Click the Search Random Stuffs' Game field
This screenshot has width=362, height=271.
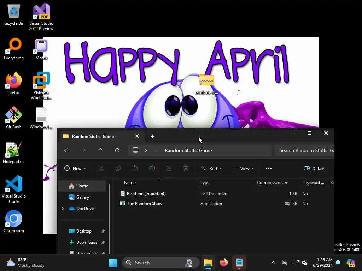click(x=304, y=150)
